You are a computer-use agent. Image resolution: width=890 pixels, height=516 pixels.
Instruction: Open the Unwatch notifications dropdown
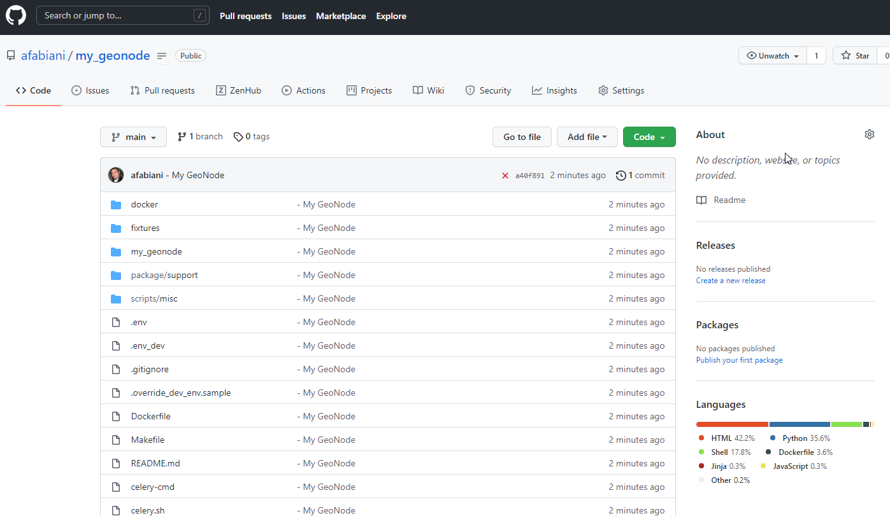coord(773,55)
